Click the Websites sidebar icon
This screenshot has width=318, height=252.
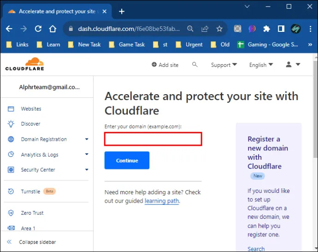(11, 109)
